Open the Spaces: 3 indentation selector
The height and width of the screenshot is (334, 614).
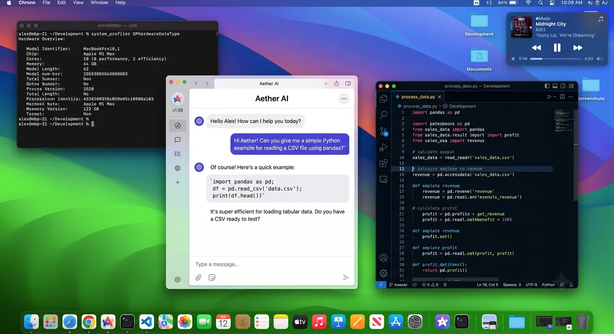point(512,285)
